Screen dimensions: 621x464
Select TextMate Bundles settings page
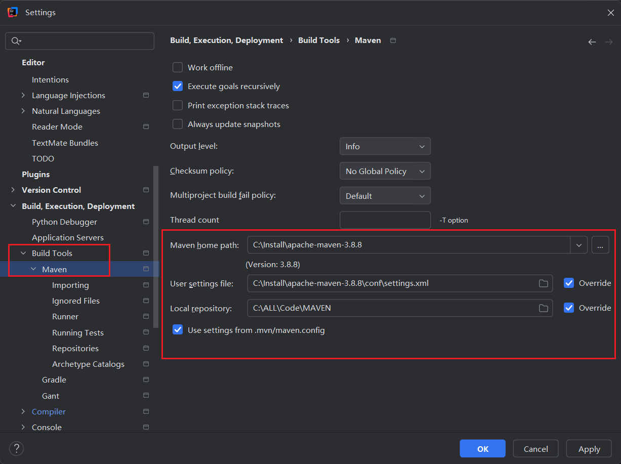click(x=65, y=143)
